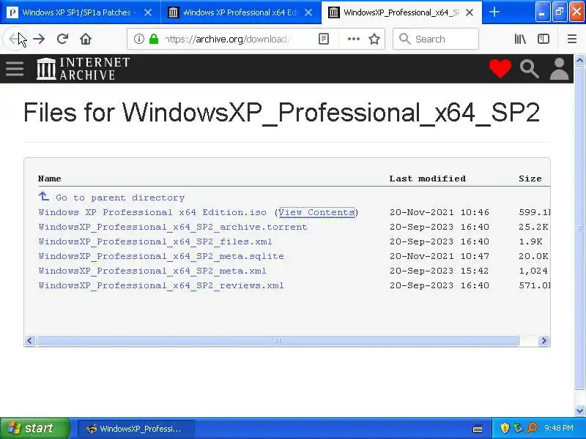Open the SP2_reviews.xml link

(x=161, y=285)
